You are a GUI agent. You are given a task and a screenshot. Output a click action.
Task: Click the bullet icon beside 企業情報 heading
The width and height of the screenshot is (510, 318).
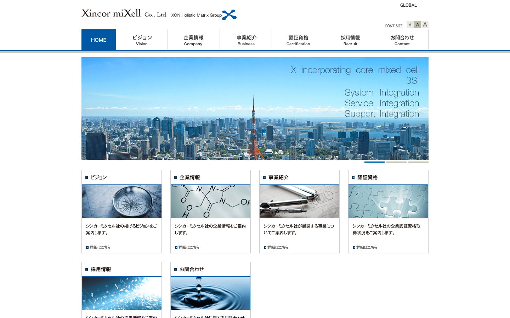[x=175, y=177]
